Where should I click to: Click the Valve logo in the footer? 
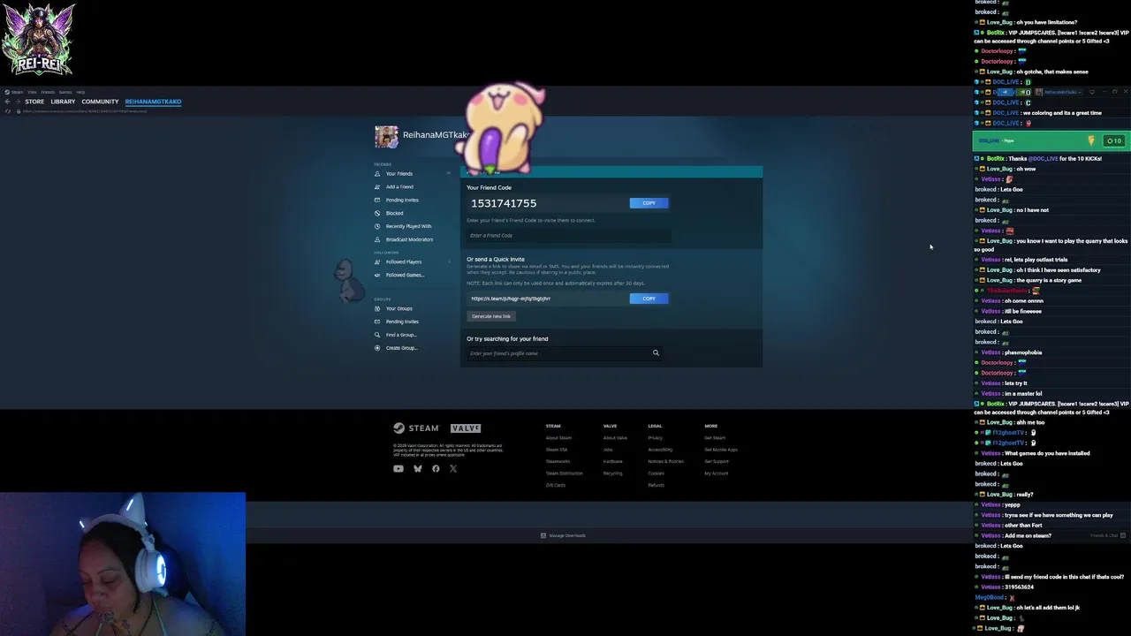(x=466, y=428)
